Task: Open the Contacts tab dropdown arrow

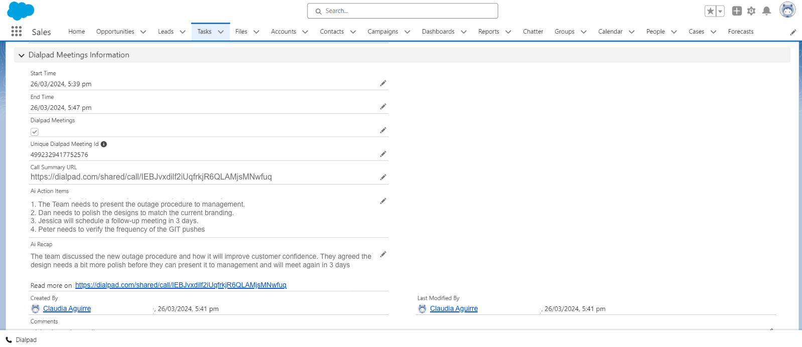Action: pos(353,32)
